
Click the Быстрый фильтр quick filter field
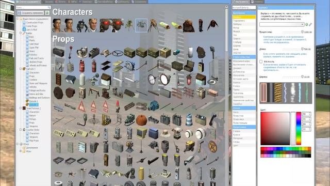click(x=244, y=7)
